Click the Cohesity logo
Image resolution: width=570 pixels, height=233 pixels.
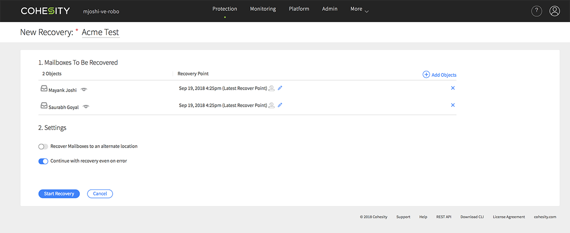pyautogui.click(x=45, y=11)
